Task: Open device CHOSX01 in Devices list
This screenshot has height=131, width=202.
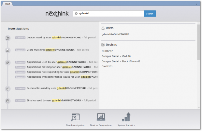Action: (107, 66)
